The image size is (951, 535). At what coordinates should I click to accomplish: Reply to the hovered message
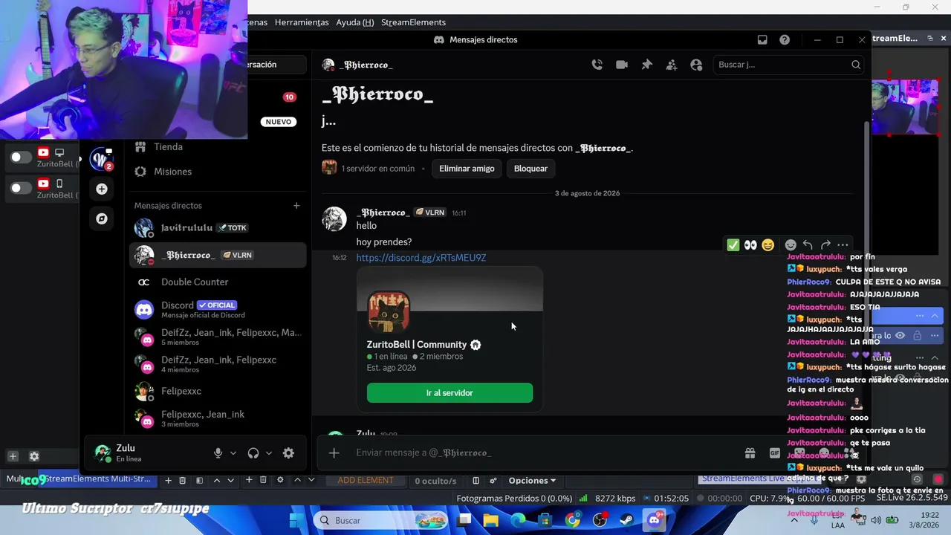808,244
